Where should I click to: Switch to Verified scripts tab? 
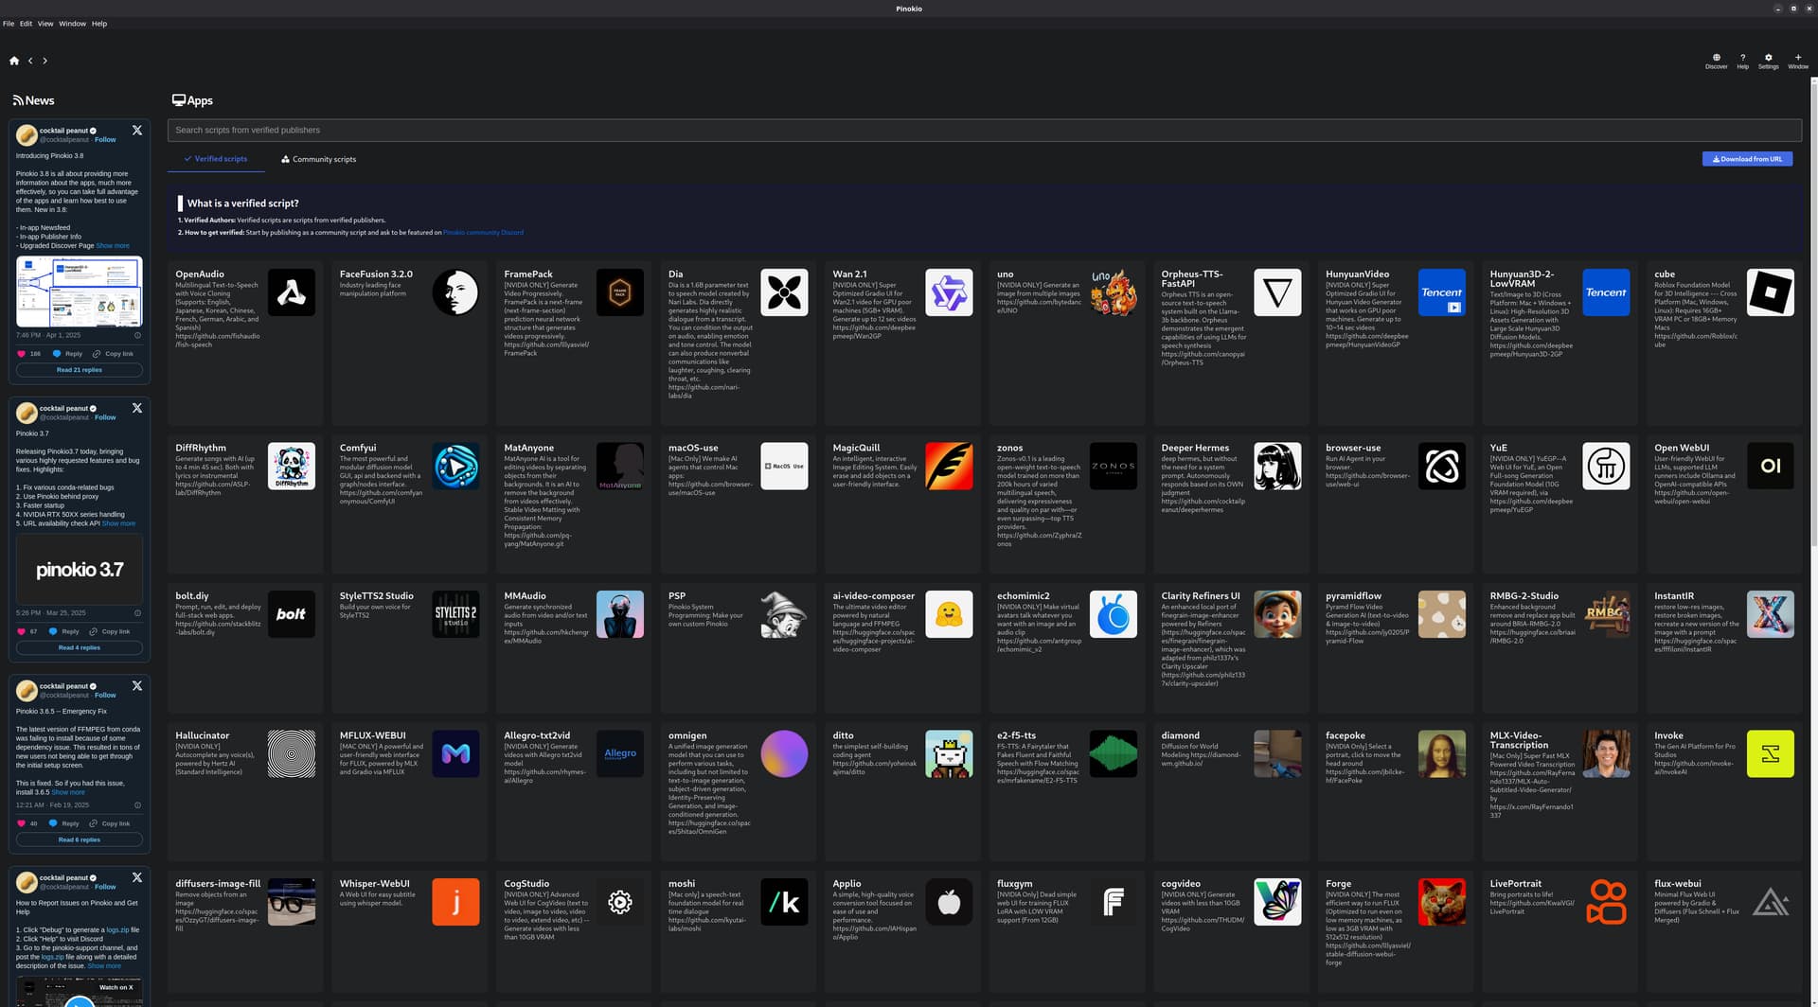[x=215, y=159]
